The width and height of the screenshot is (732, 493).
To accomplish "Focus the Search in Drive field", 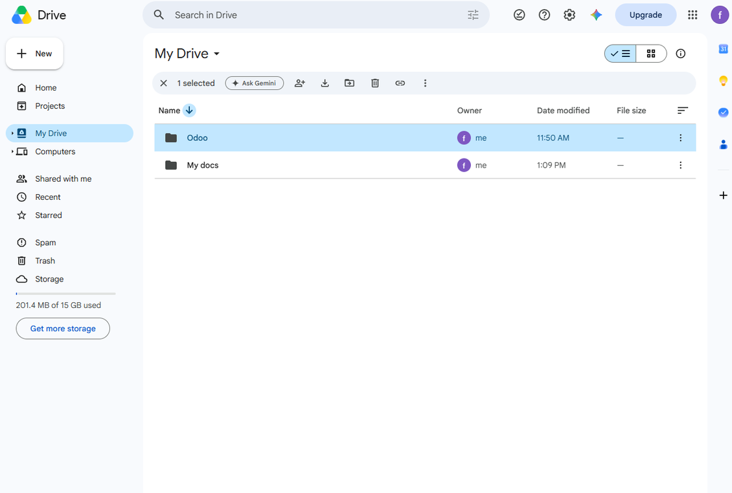I will tap(316, 15).
